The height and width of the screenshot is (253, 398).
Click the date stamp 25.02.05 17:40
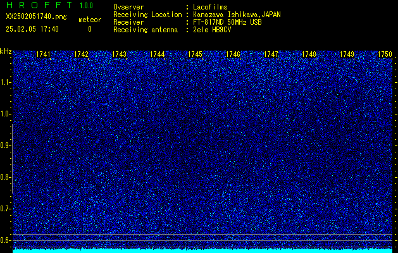(x=32, y=29)
